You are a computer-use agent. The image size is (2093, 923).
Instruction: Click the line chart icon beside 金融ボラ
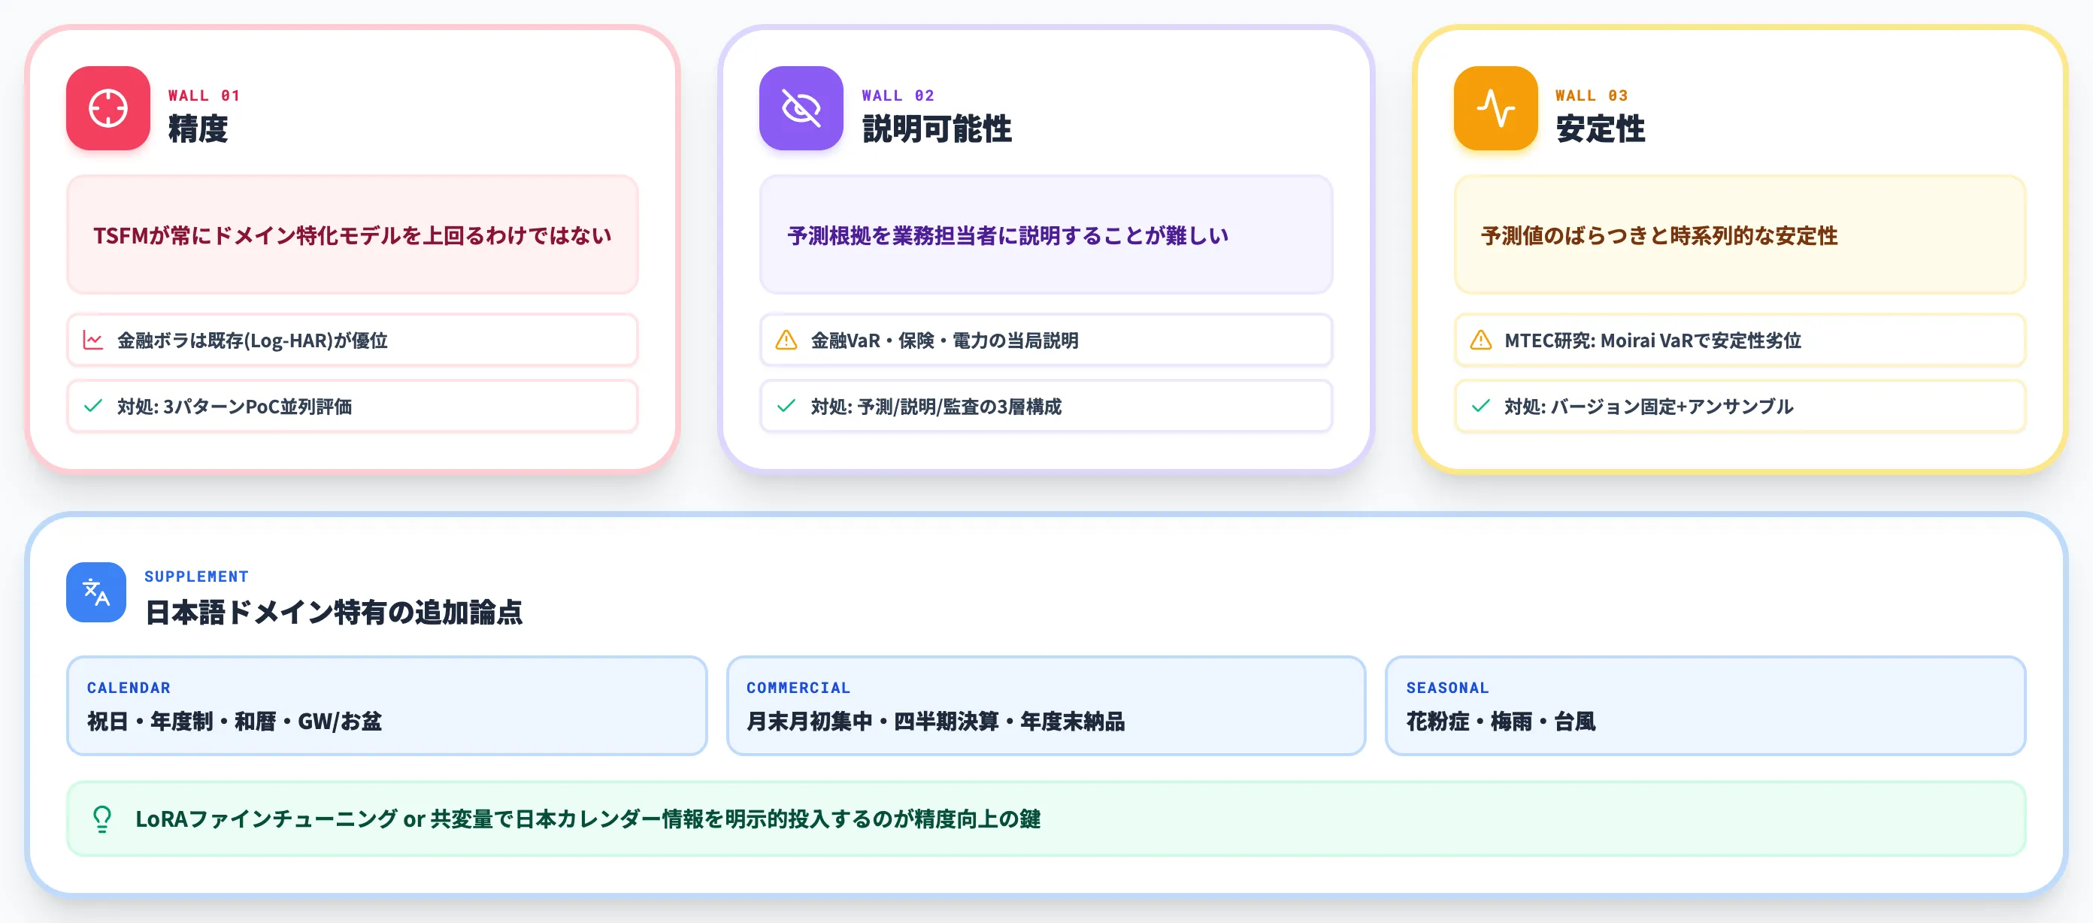tap(93, 340)
